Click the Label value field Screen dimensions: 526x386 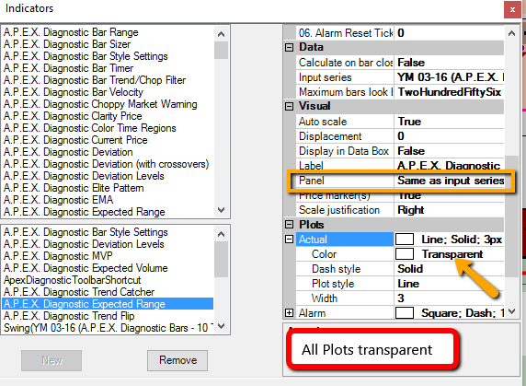[x=449, y=166]
